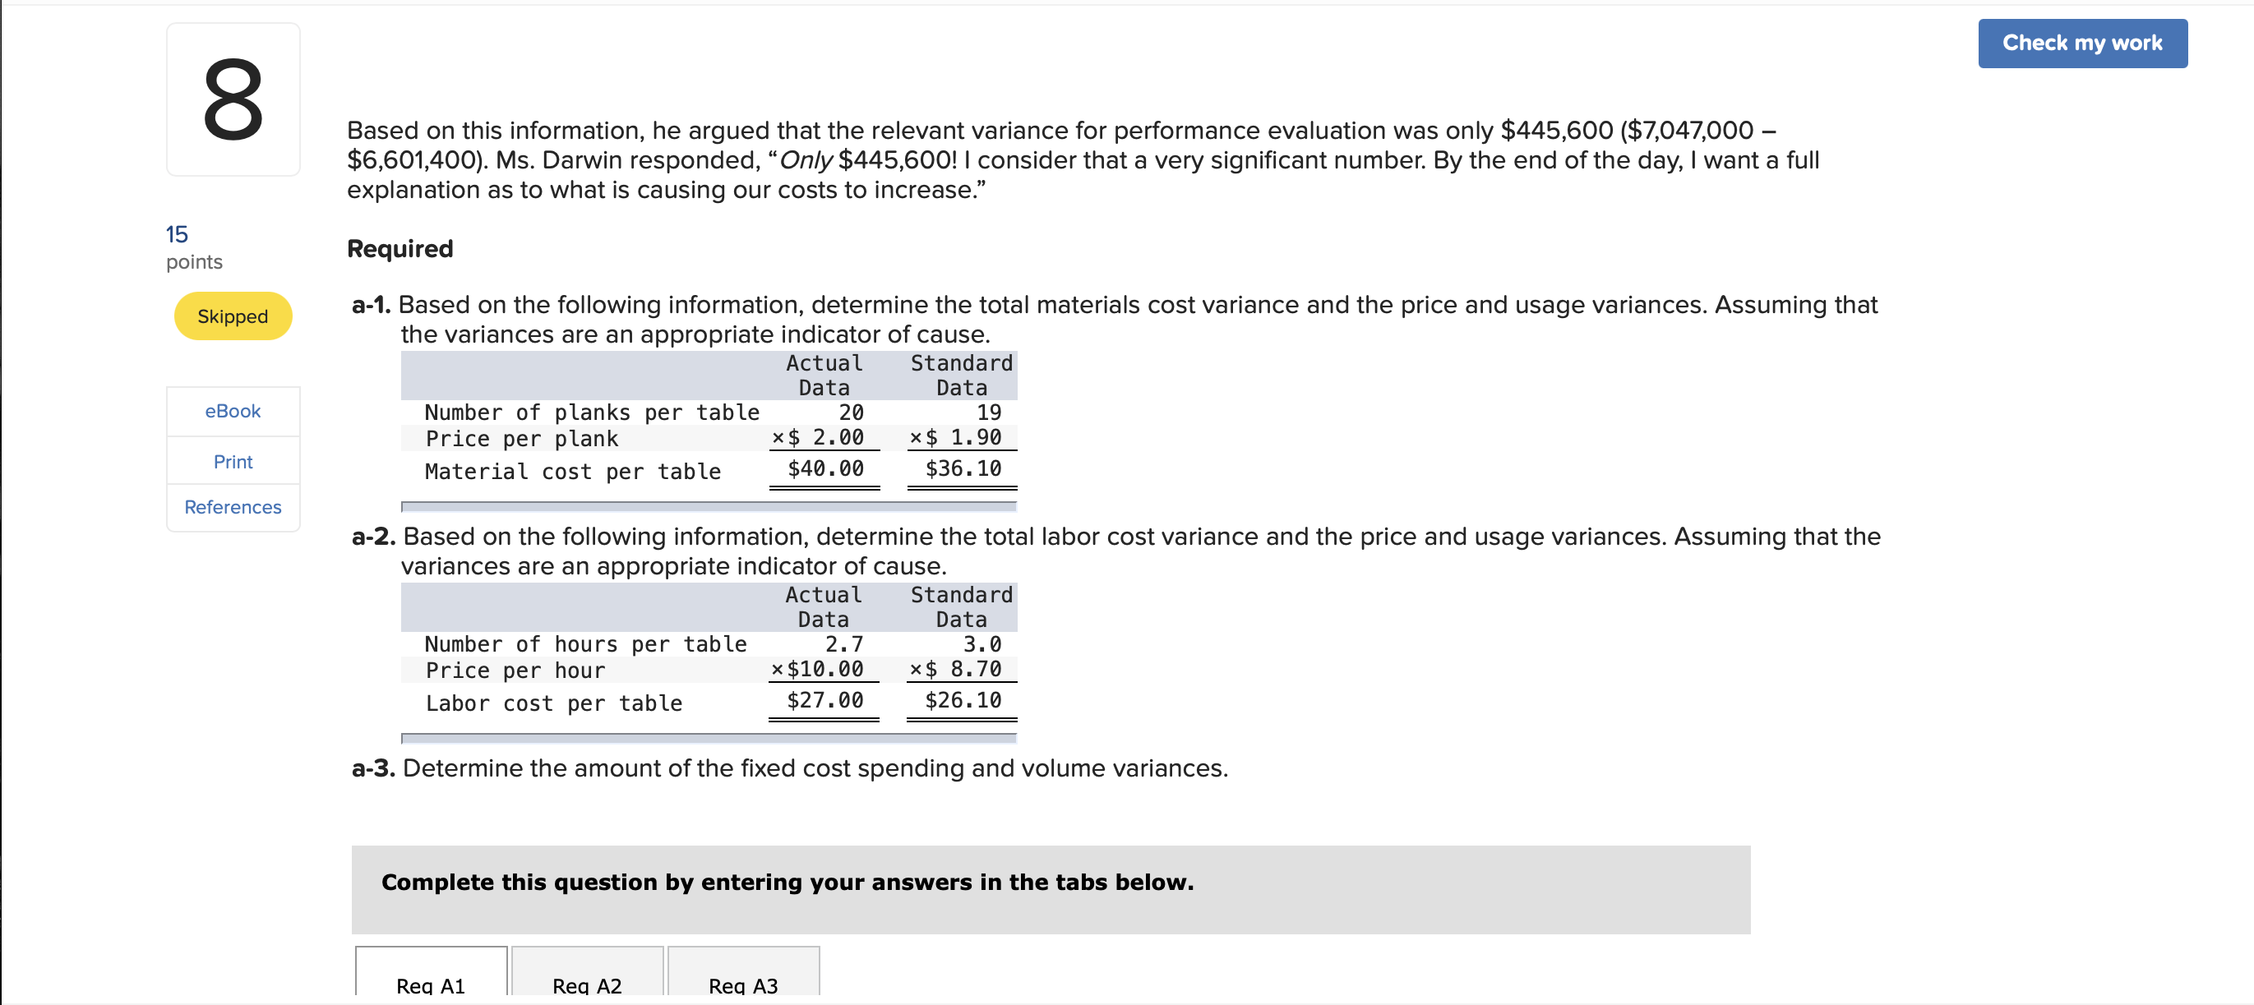Screen dimensions: 2254x1005
Task: Select the labor cost data table
Action: click(x=709, y=652)
